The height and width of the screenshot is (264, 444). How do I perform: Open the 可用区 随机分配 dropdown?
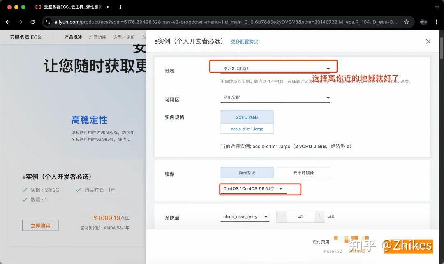[275, 98]
